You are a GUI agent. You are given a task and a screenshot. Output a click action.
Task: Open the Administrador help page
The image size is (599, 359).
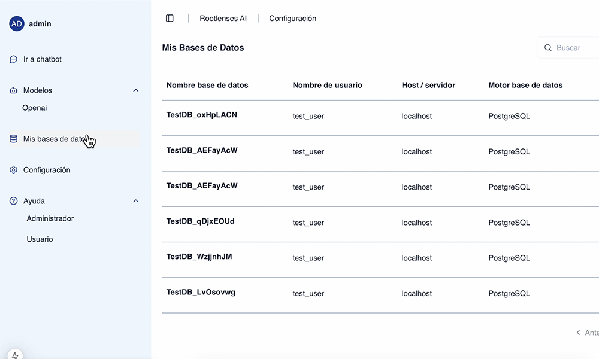tap(50, 219)
